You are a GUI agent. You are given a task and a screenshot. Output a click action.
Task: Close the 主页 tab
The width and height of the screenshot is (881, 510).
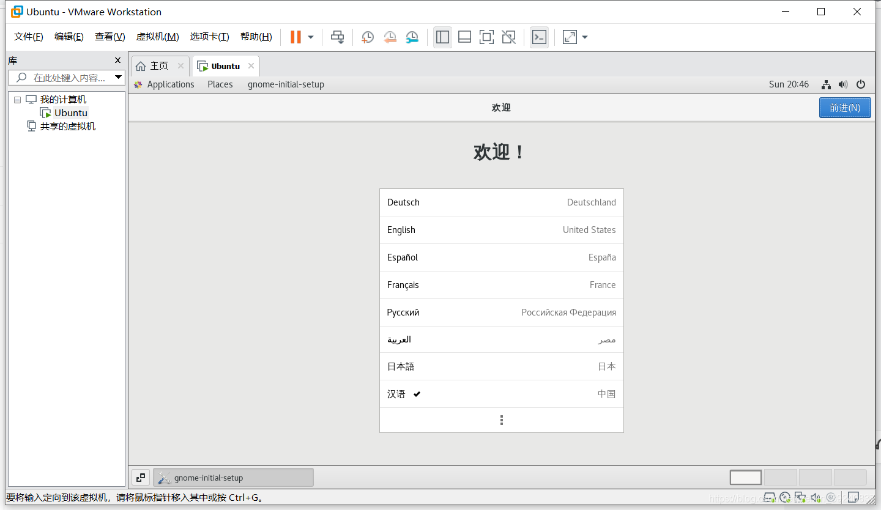180,66
